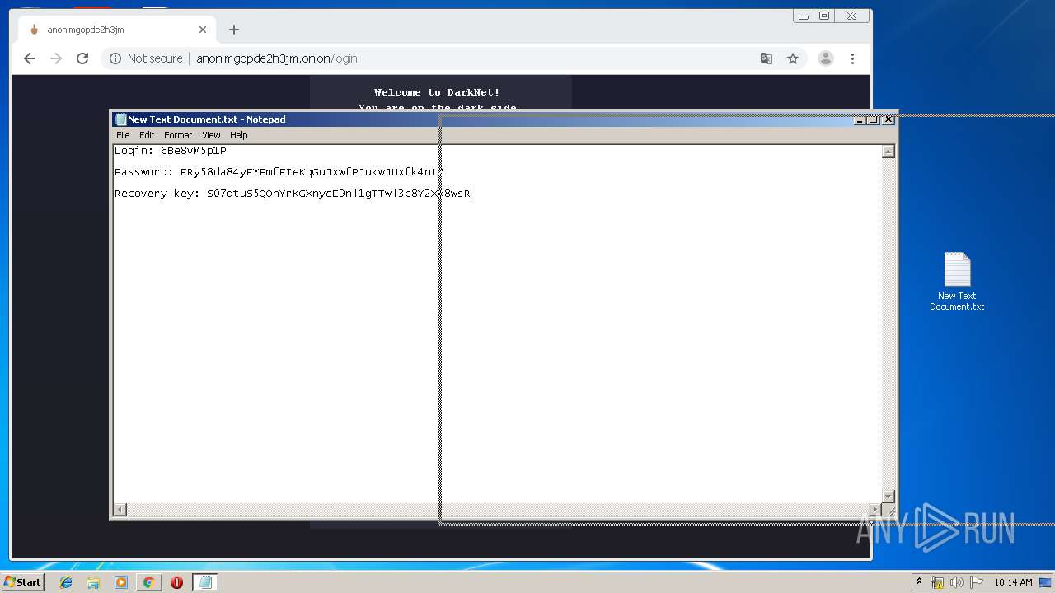Click Notepad's horizontal scroll left arrow

coord(120,510)
